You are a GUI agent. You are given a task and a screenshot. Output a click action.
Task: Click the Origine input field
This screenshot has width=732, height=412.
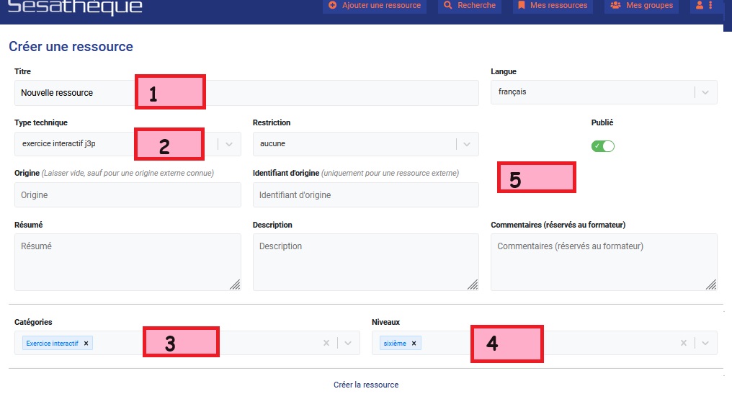coord(128,195)
